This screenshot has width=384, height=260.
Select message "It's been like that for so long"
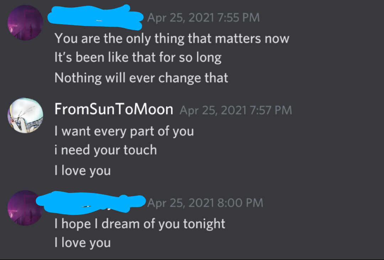tap(138, 58)
